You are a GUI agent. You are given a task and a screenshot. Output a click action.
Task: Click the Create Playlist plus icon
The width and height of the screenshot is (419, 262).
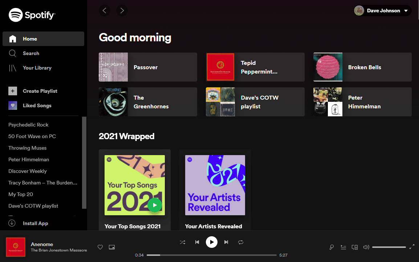(13, 91)
